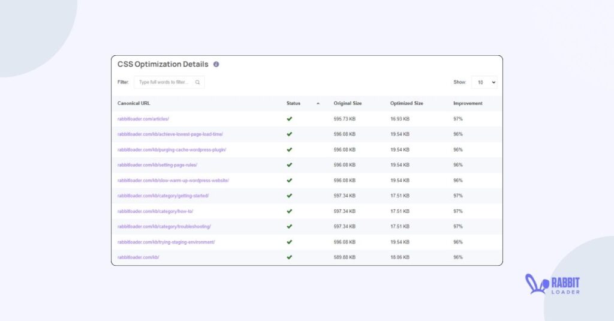Select the 595.73 KB original size cell

pos(345,119)
